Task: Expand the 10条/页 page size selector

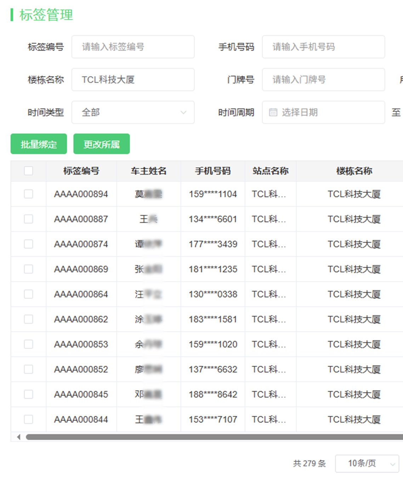Action: 367,463
